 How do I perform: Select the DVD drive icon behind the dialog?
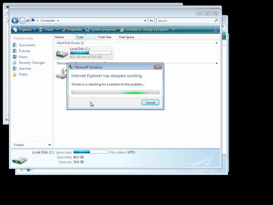(61, 74)
